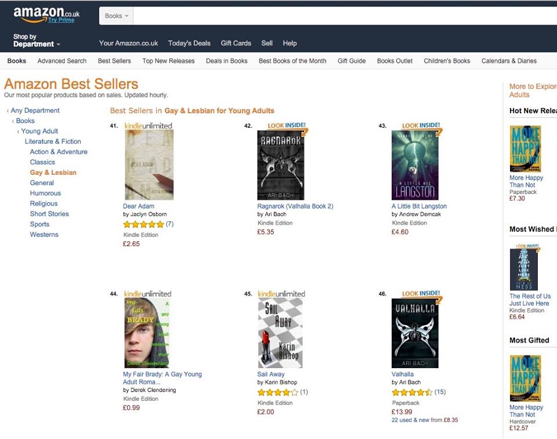Click the Kindle Unlimited badge above Dear Adam
This screenshot has height=439, width=557.
click(148, 126)
